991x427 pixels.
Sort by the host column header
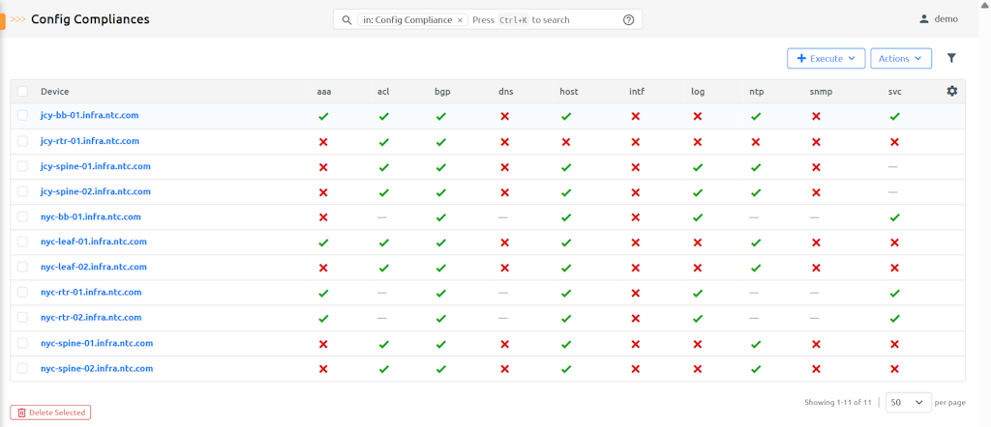569,92
